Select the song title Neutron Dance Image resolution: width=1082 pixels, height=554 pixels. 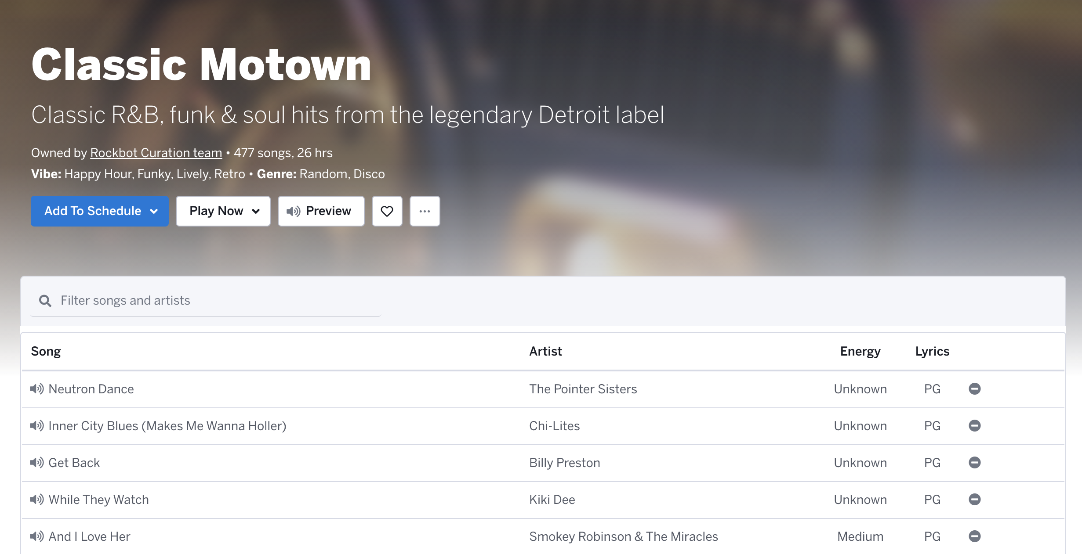[x=91, y=389]
